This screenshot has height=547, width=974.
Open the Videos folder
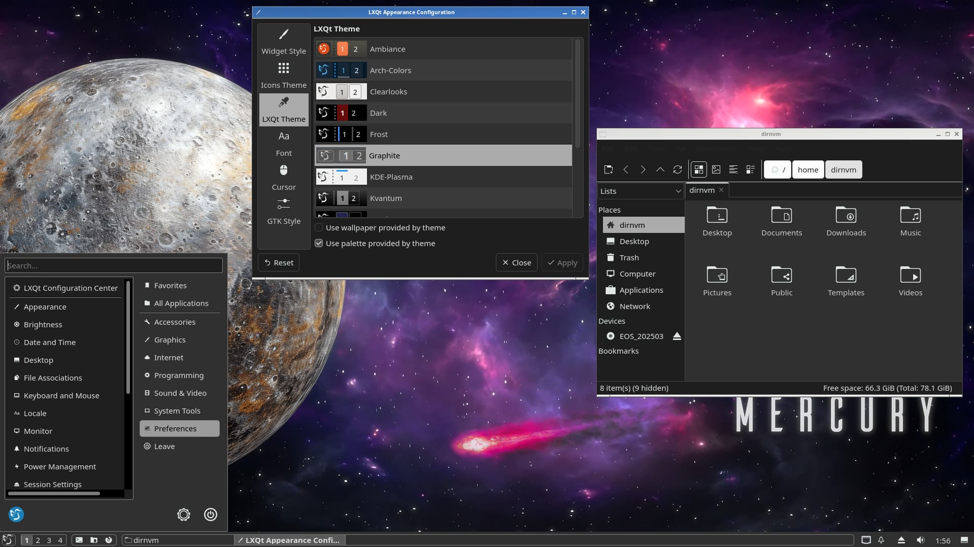[911, 281]
